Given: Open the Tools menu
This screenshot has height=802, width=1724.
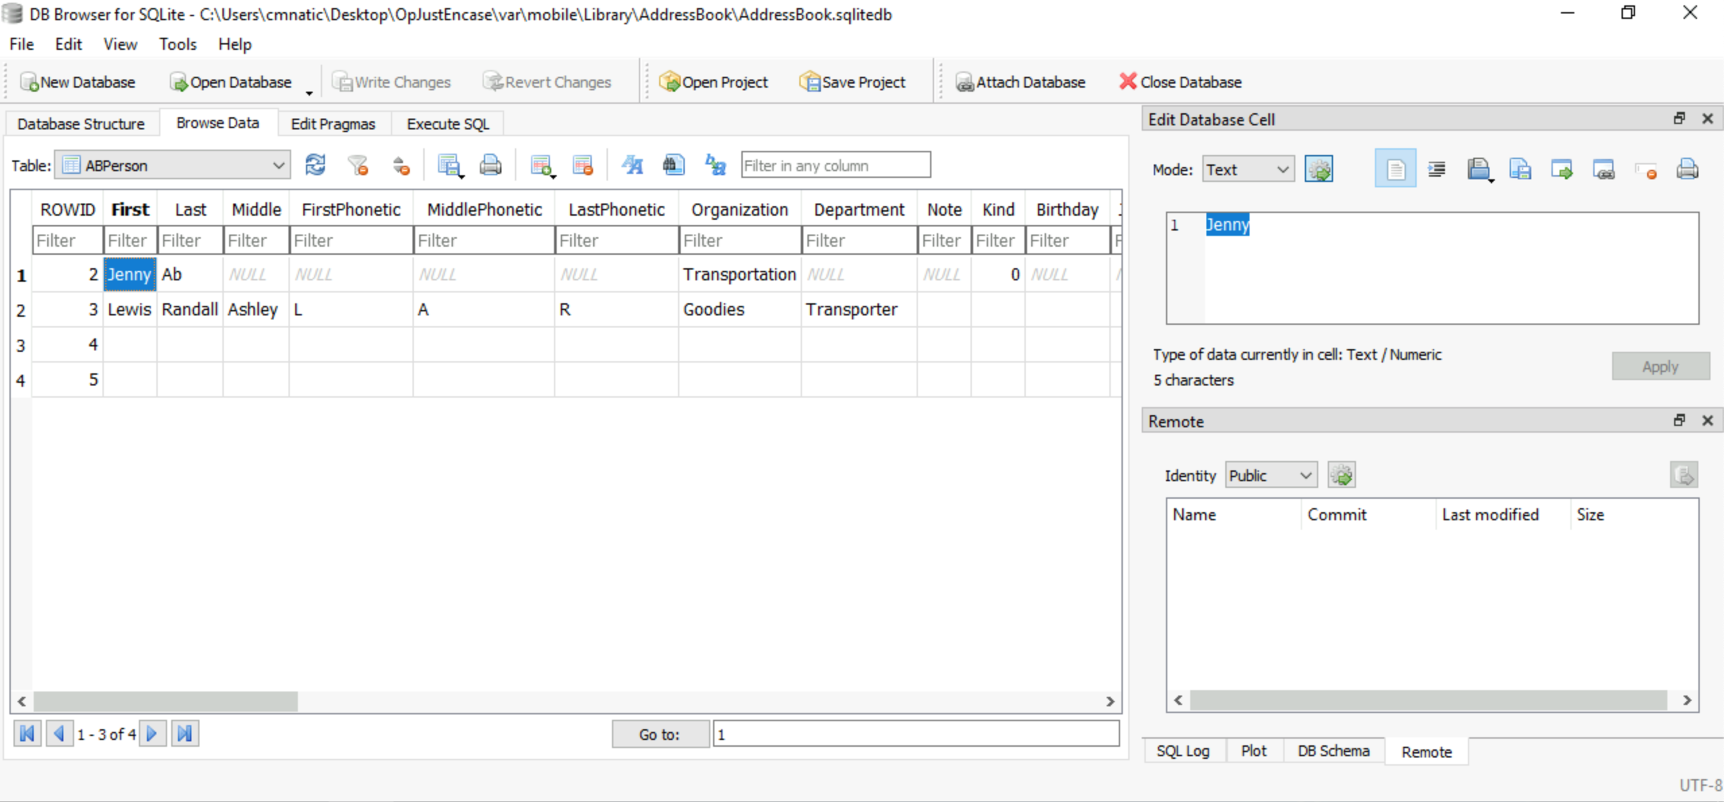Looking at the screenshot, I should 178,44.
